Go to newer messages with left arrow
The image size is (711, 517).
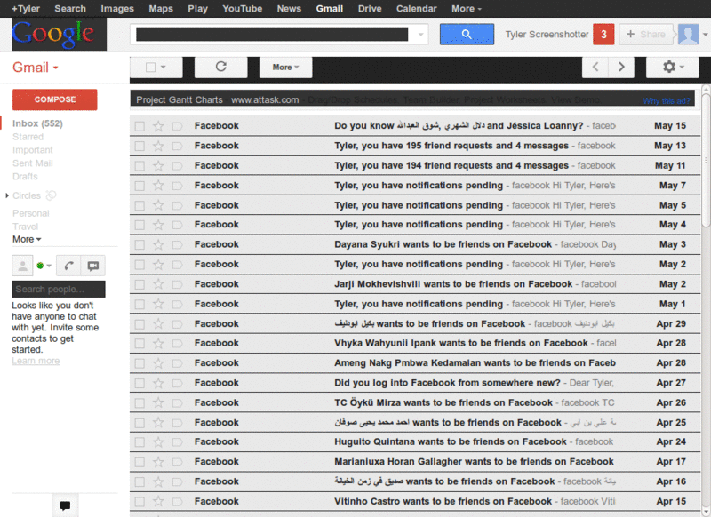point(595,67)
